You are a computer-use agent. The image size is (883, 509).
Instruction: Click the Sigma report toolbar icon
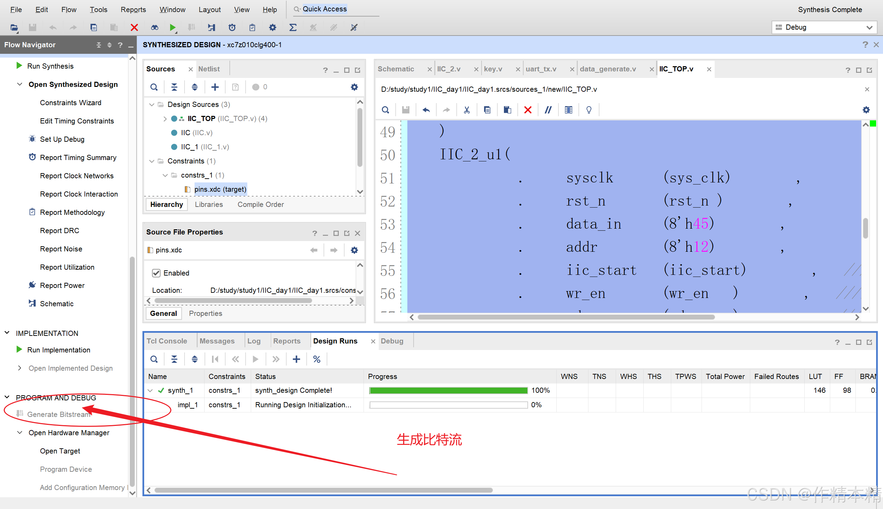(x=293, y=27)
